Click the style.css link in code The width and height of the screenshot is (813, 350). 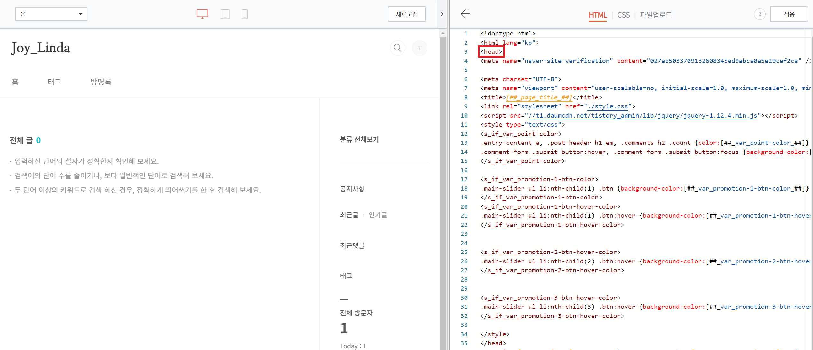[608, 106]
